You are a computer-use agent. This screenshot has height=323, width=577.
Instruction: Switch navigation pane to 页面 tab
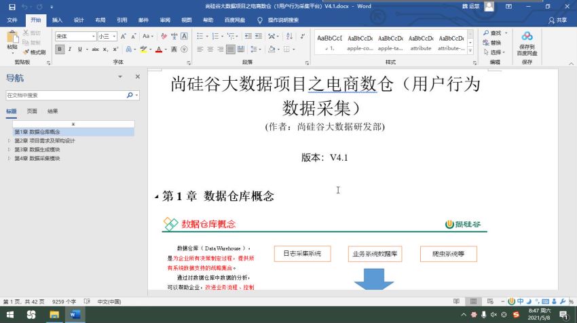pos(32,111)
